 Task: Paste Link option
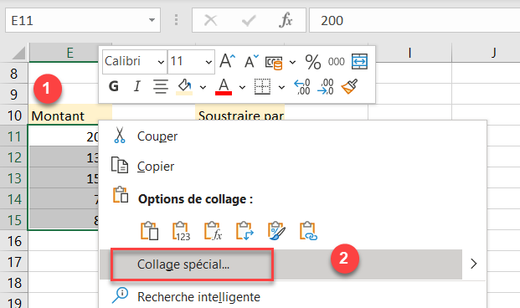(308, 231)
